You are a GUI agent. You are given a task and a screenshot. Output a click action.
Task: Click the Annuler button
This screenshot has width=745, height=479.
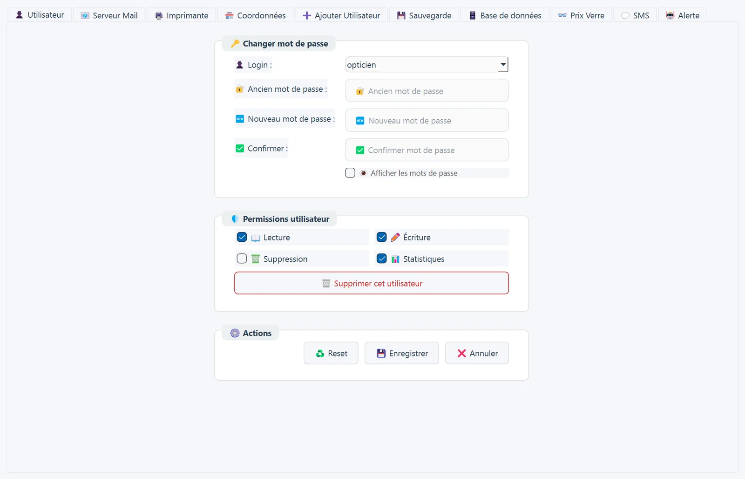pyautogui.click(x=477, y=353)
